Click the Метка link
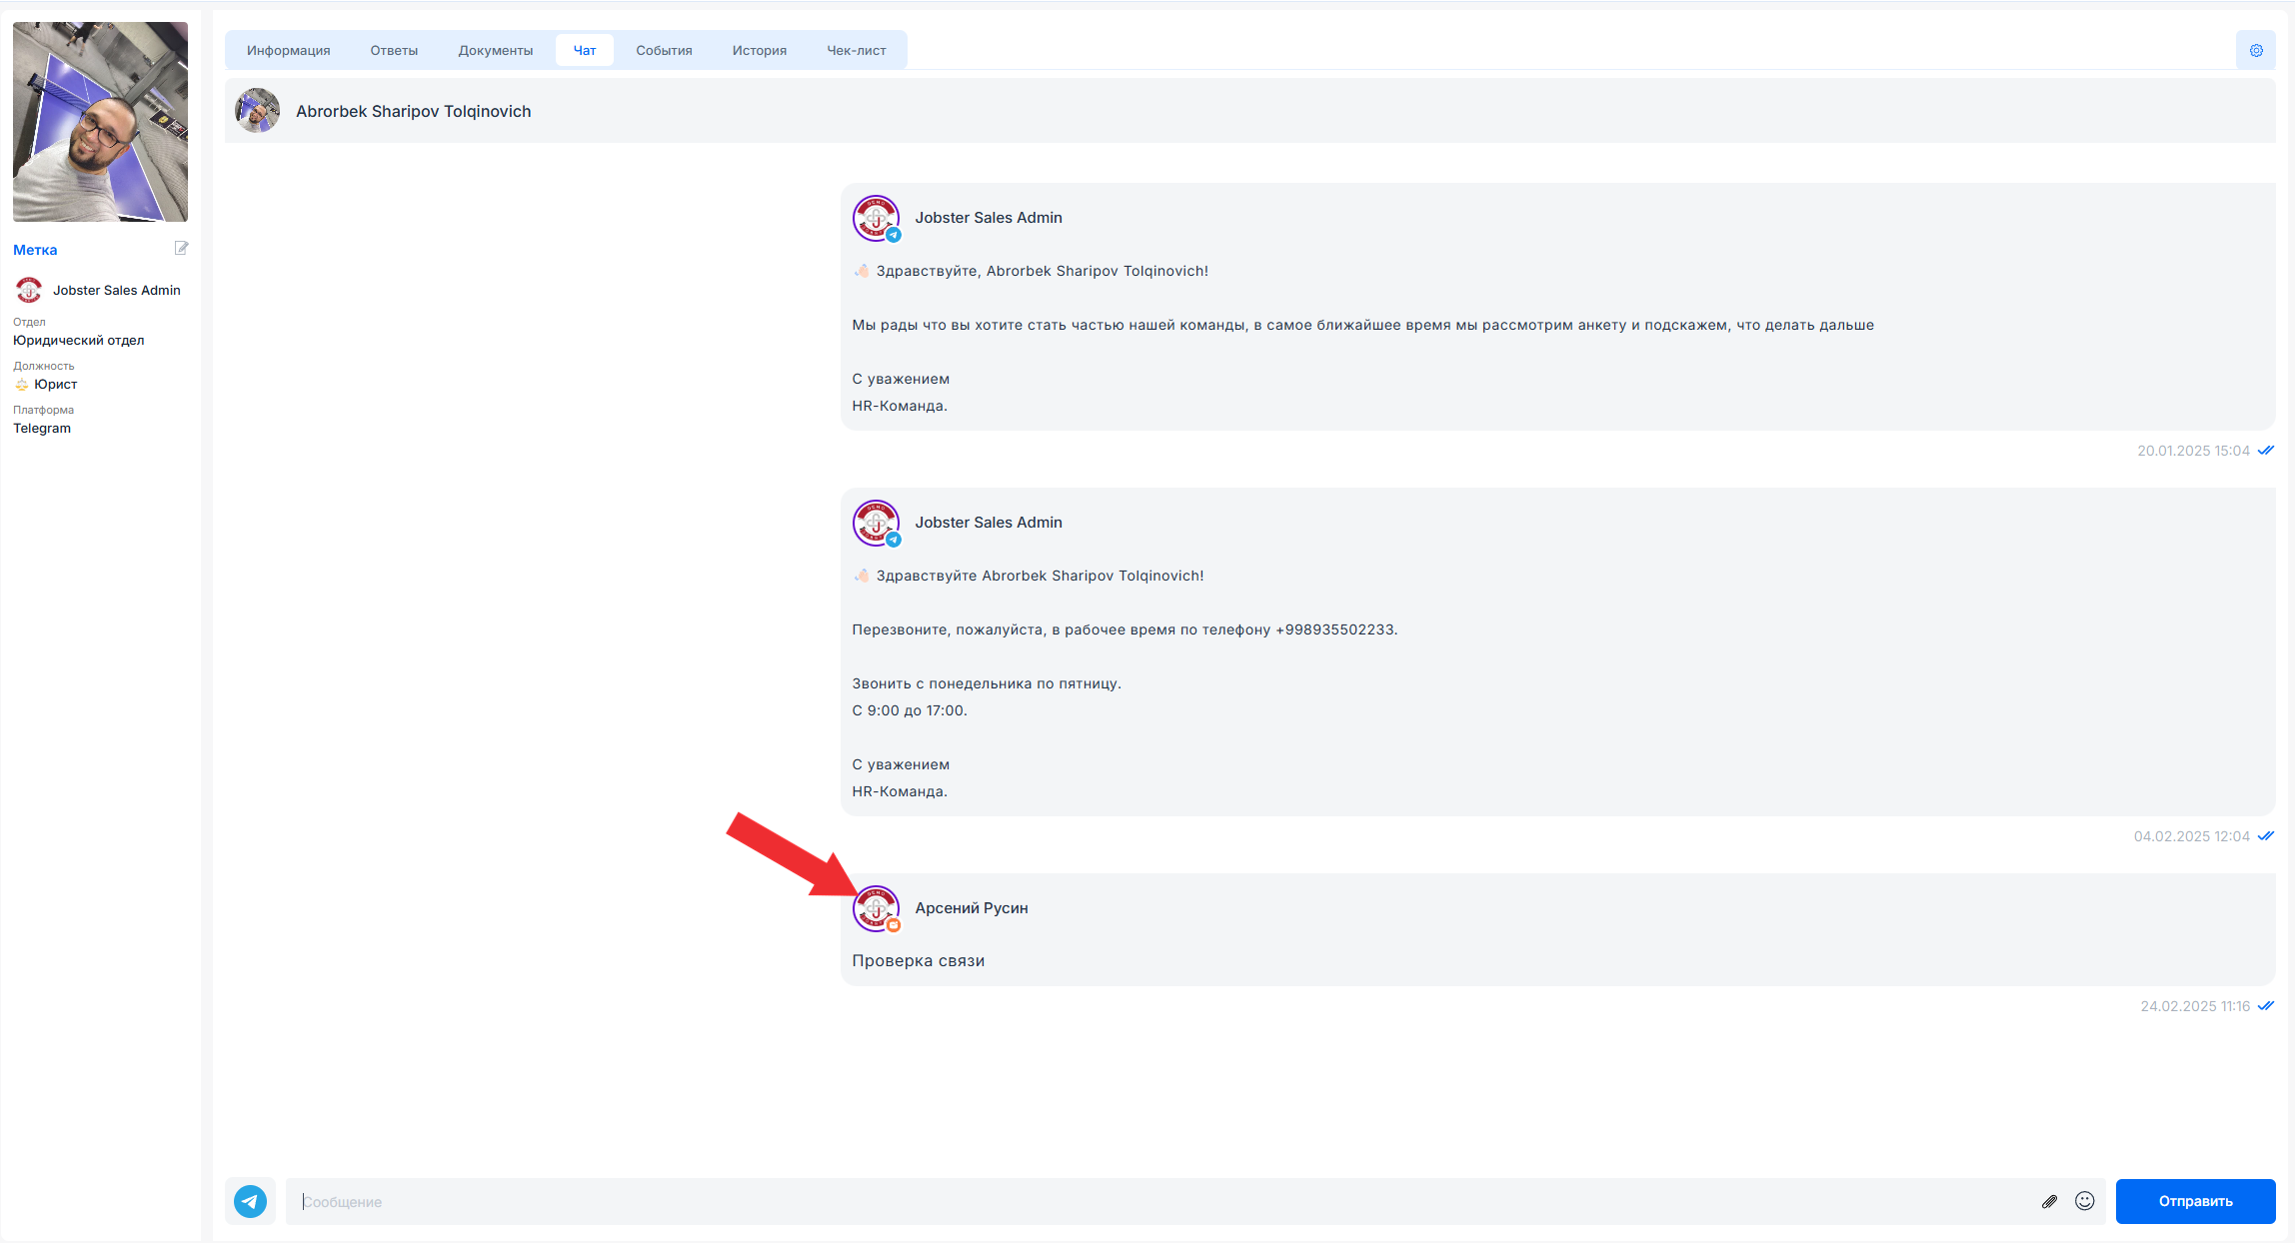 pos(35,250)
